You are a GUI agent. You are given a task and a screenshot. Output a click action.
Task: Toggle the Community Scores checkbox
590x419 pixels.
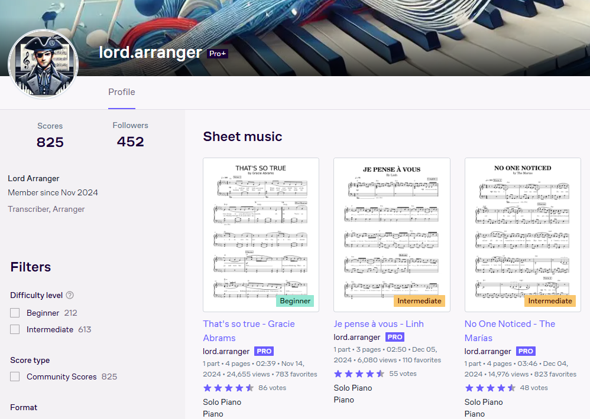tap(15, 377)
